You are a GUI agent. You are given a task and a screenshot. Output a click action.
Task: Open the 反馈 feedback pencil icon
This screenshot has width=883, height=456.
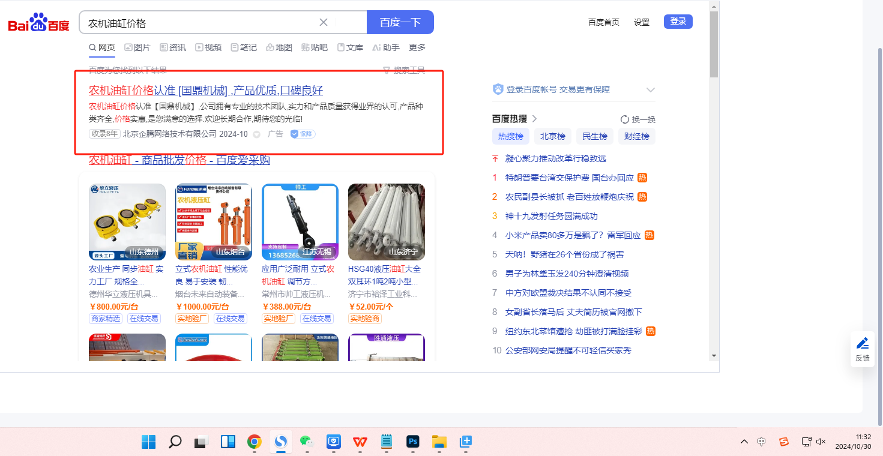863,344
